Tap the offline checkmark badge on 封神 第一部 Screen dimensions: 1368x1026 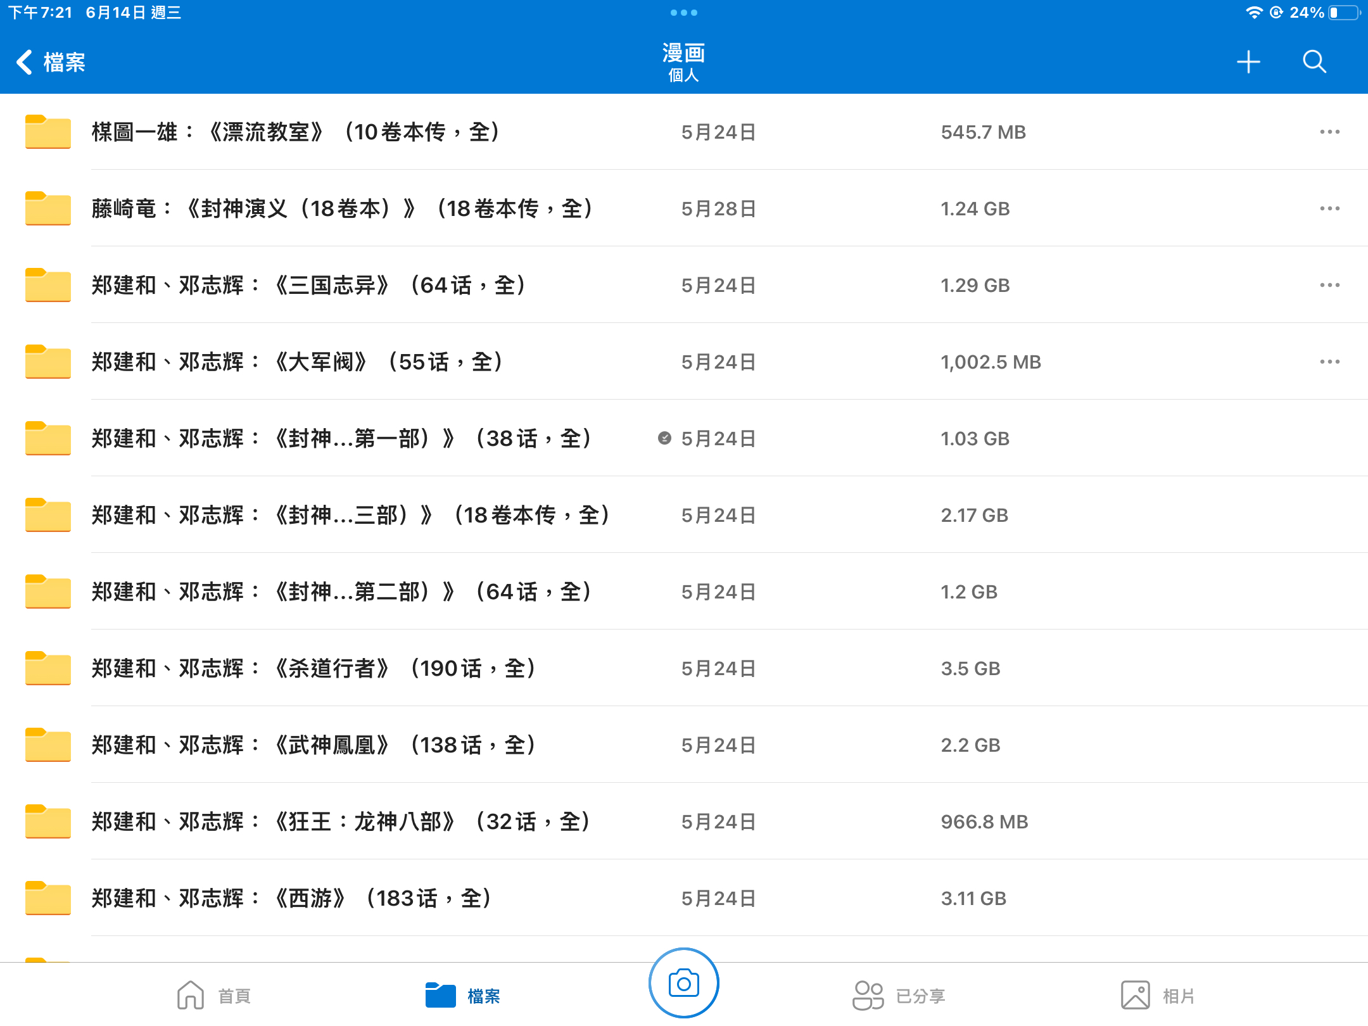tap(664, 438)
